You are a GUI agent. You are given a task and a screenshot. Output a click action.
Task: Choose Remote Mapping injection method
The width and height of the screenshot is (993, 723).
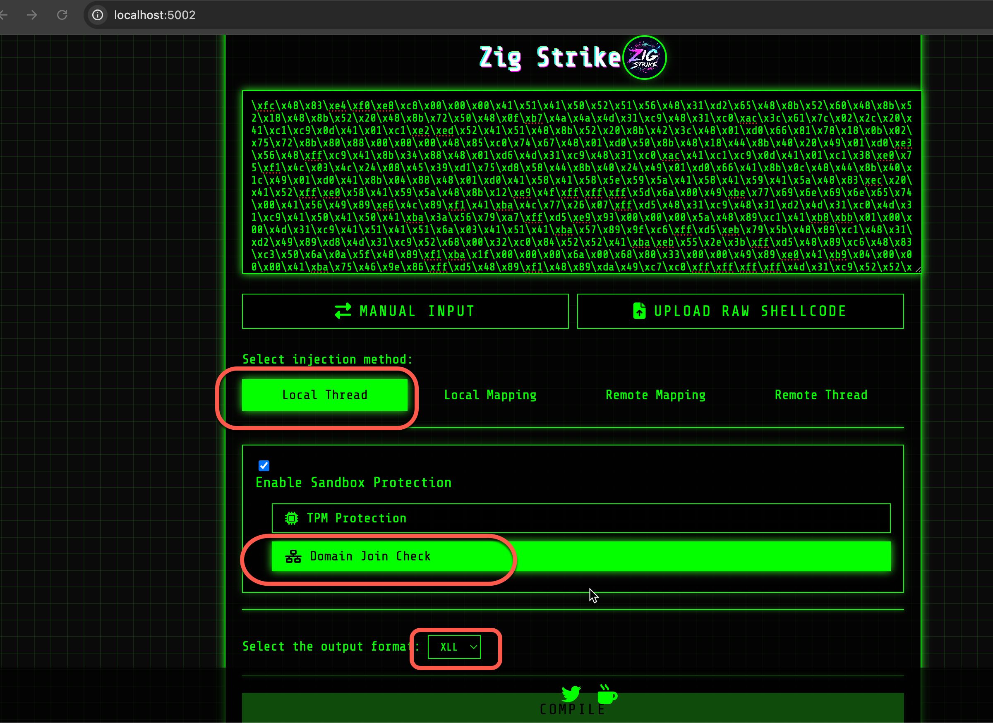pyautogui.click(x=655, y=395)
